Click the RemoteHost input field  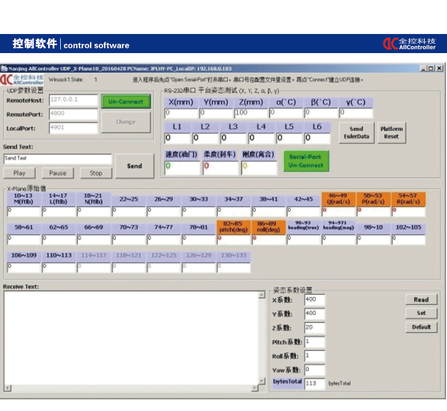(73, 100)
